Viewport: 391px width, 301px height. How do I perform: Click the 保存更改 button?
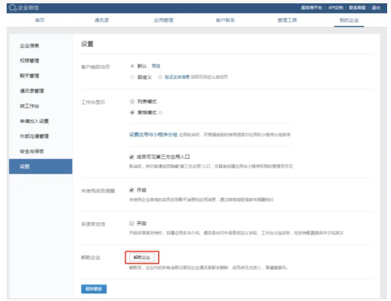tap(94, 289)
